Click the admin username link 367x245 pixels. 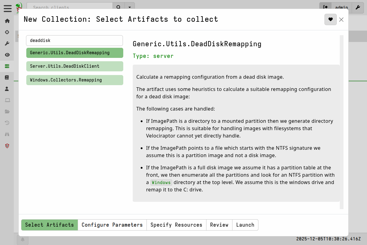[x=342, y=8]
